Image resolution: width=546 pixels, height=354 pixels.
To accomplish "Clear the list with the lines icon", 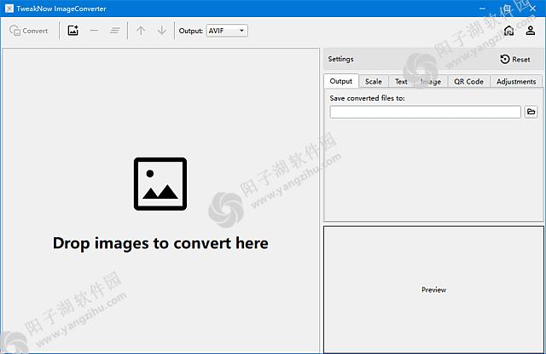I will (115, 31).
